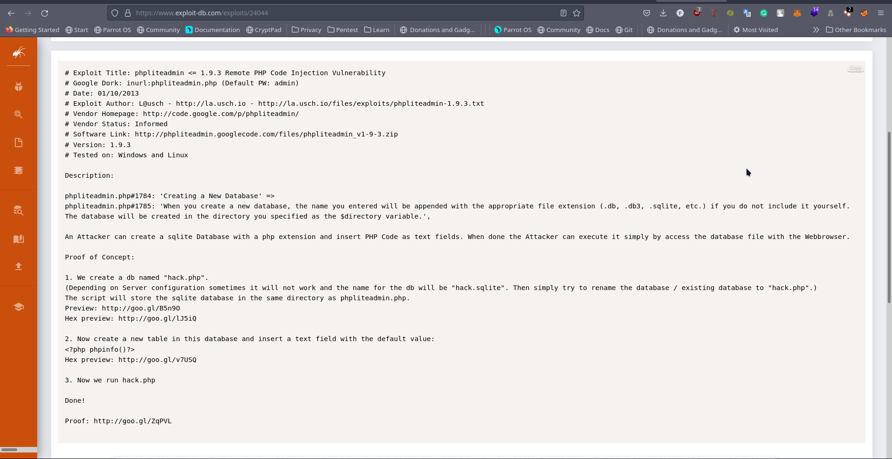
Task: Go back with the browser back arrow
Action: click(x=11, y=13)
